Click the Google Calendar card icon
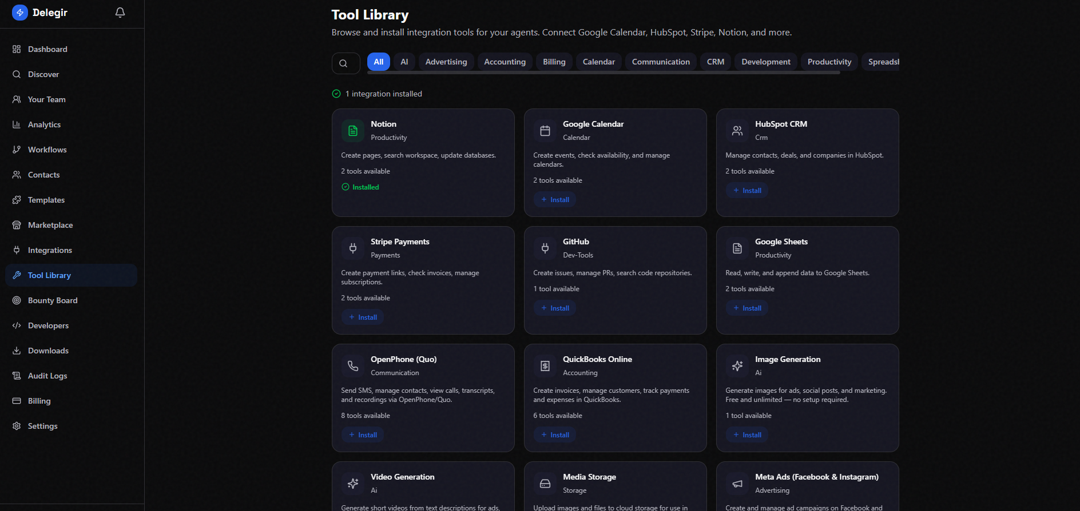This screenshot has width=1080, height=511. tap(545, 131)
